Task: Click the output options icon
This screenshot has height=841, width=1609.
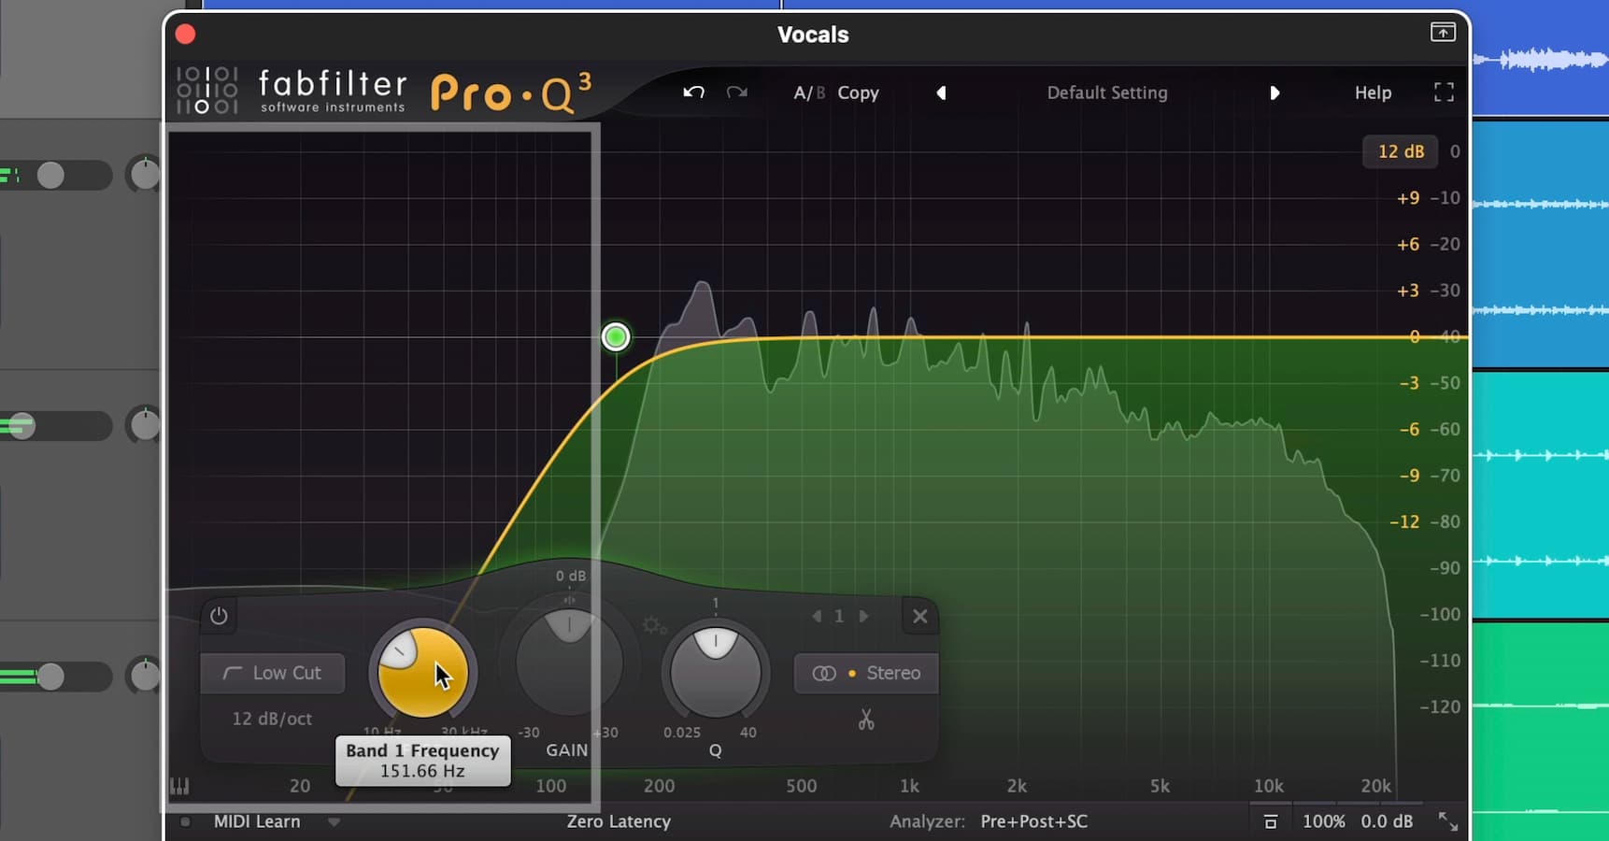Action: pos(1271,821)
